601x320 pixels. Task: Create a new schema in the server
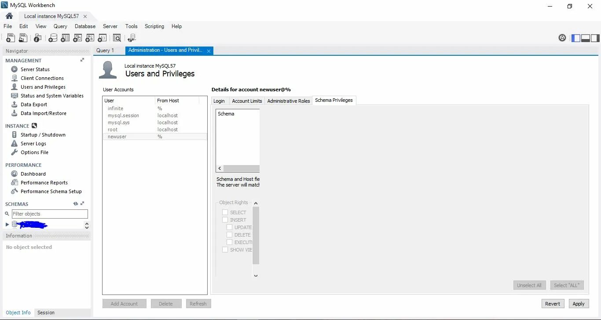coord(53,38)
